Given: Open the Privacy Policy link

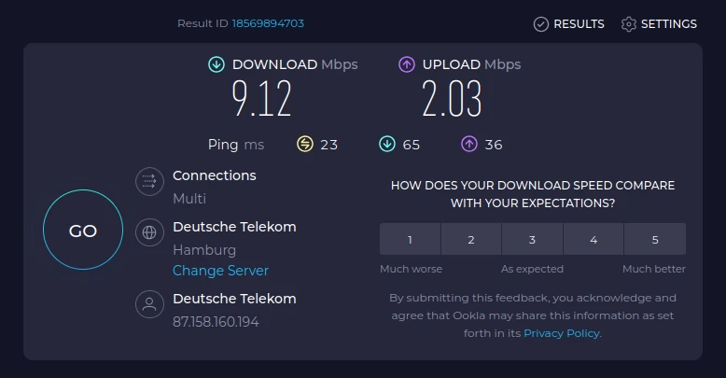Looking at the screenshot, I should click(x=562, y=333).
